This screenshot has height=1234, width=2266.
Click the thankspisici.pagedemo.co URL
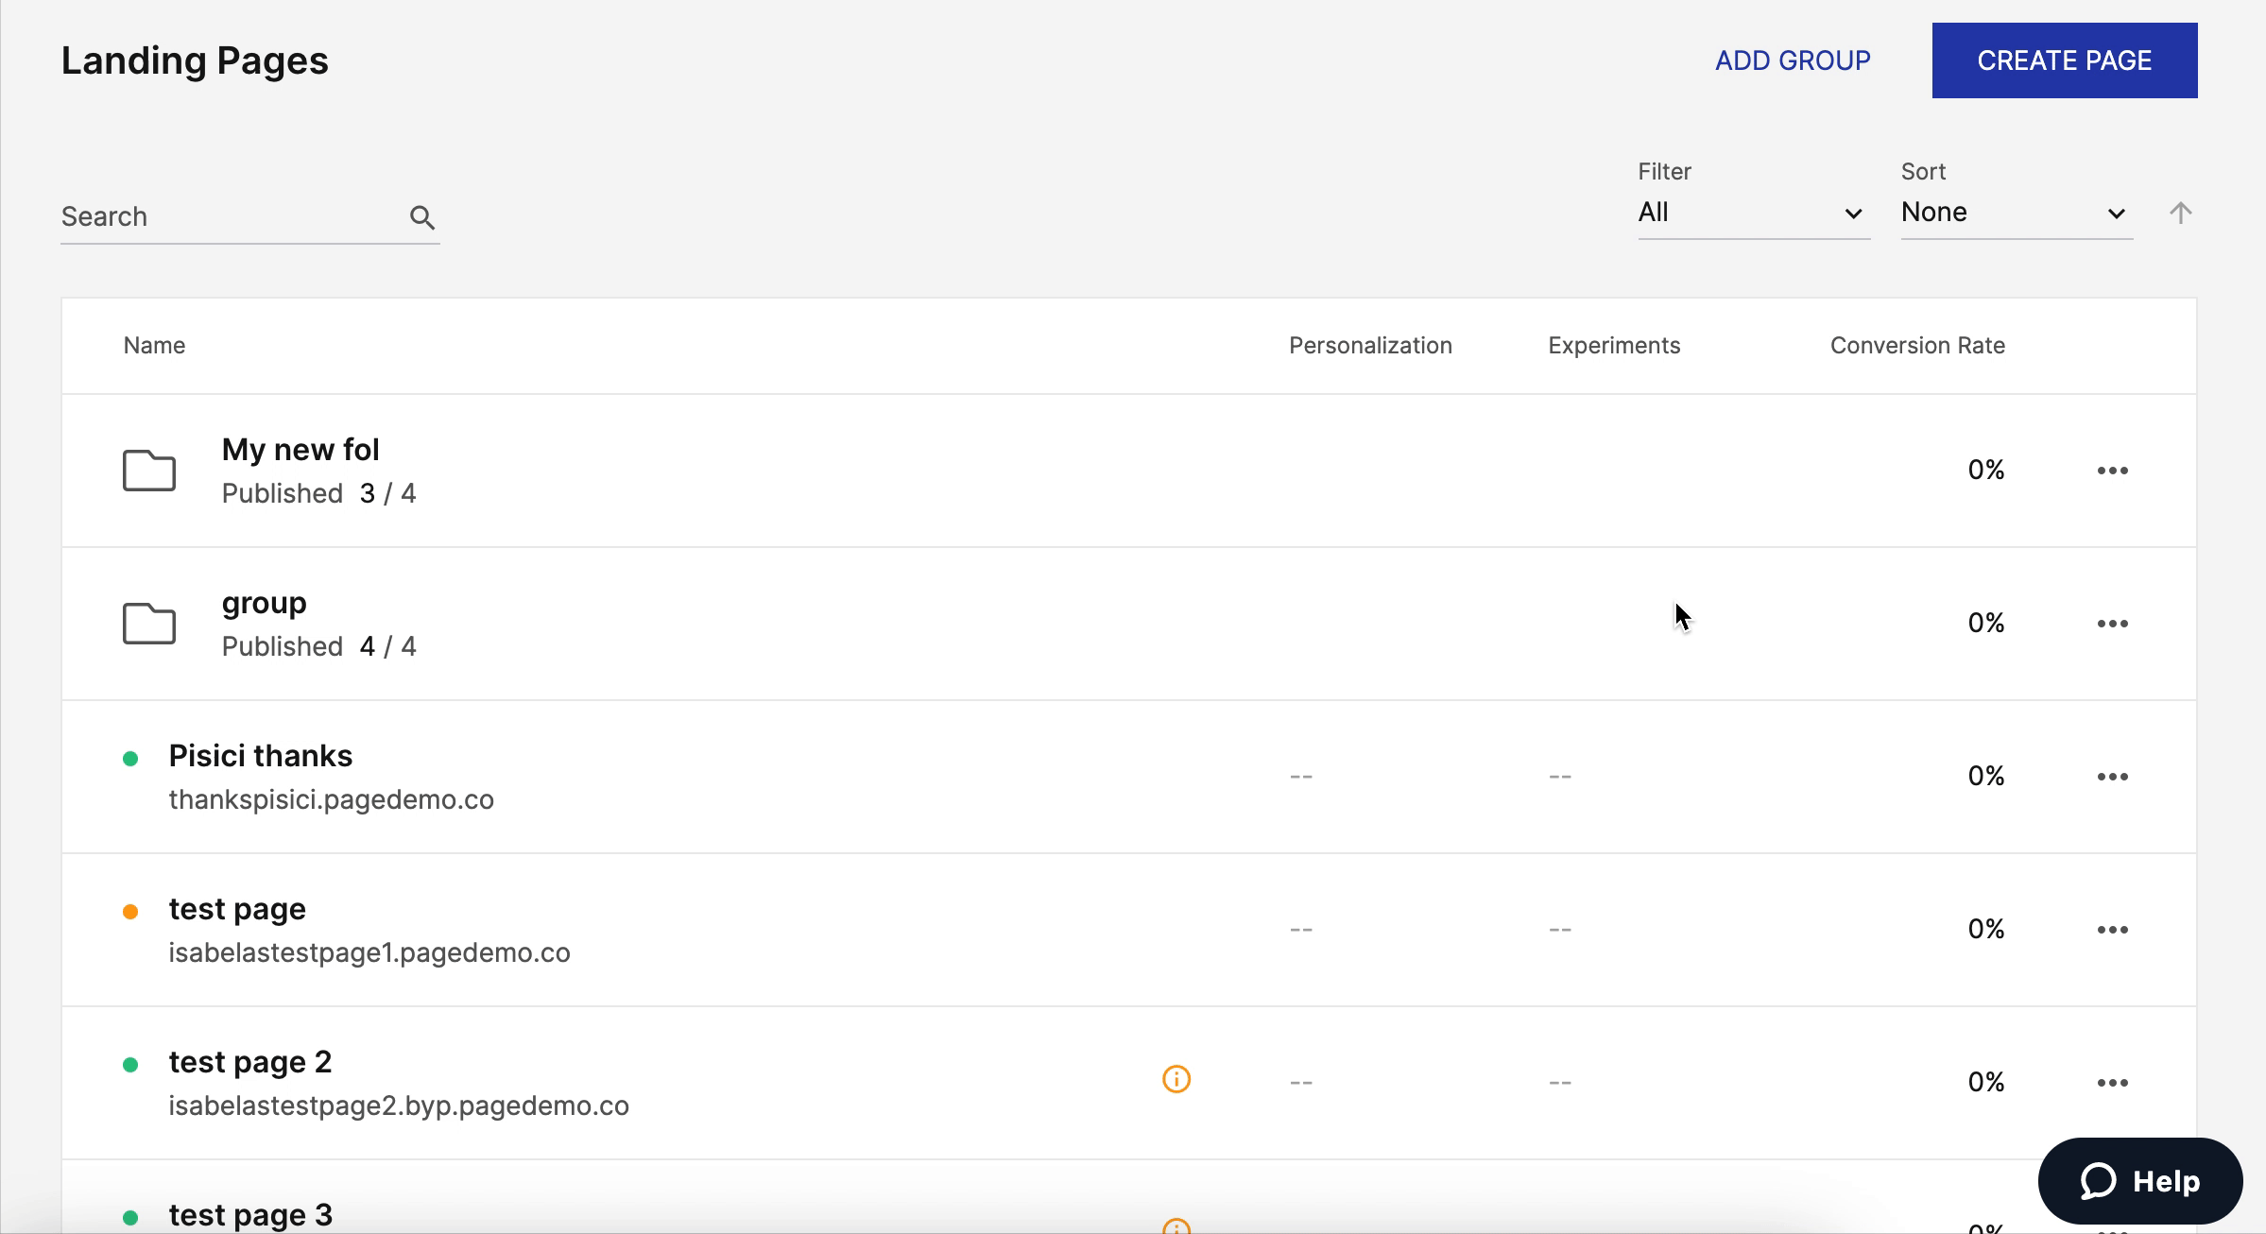coord(332,800)
